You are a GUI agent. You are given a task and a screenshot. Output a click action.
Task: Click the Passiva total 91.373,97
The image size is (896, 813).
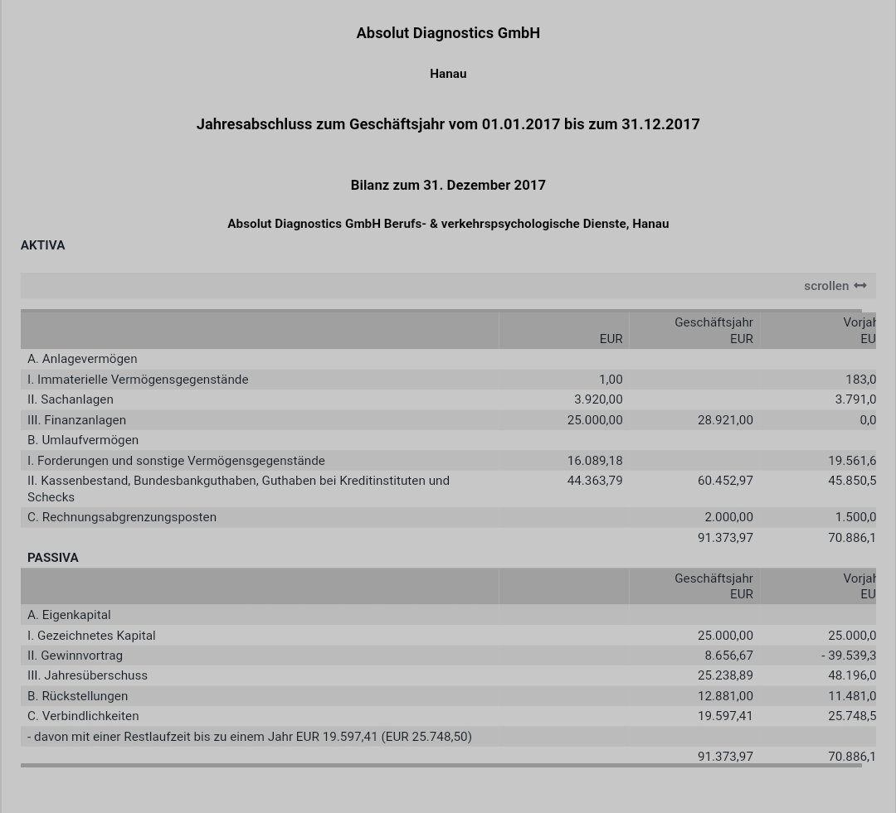[x=725, y=757]
